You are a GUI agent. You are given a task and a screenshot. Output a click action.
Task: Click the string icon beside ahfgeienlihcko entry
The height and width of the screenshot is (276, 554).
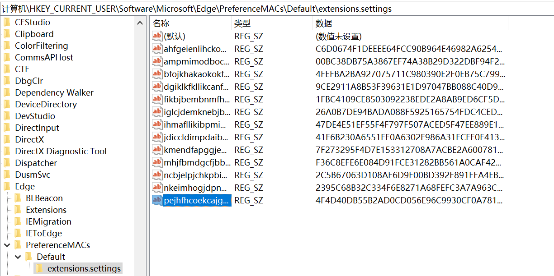coord(157,49)
